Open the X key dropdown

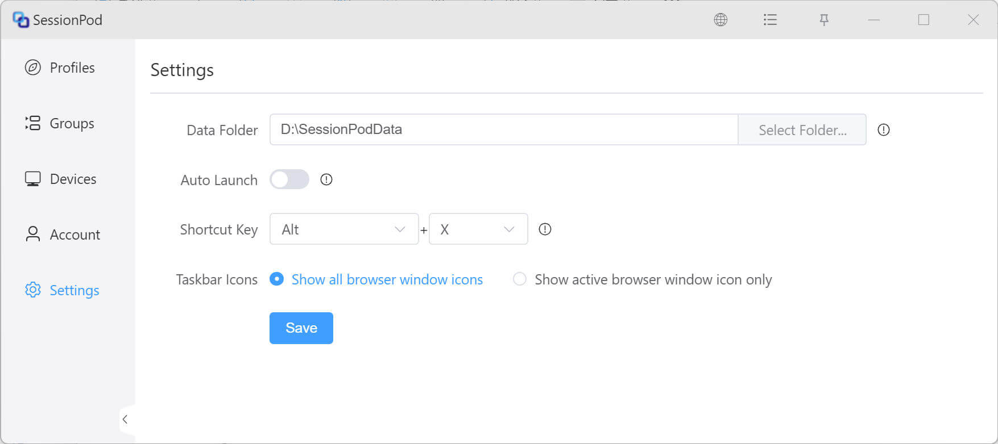click(x=478, y=229)
